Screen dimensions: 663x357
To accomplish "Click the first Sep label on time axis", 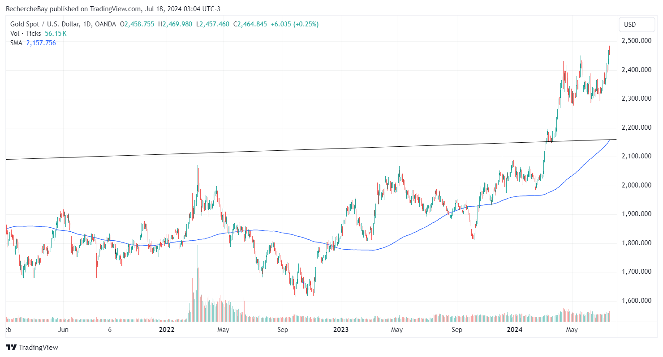I will 282,330.
